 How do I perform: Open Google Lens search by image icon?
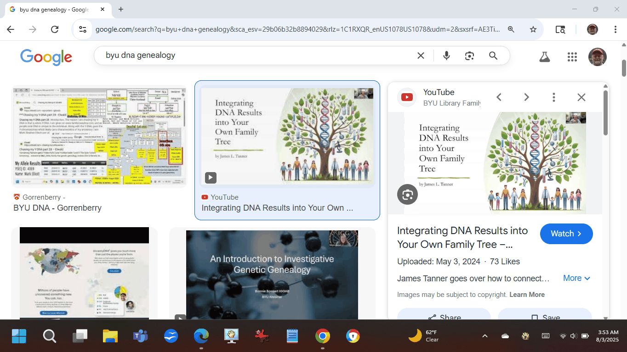(x=469, y=56)
